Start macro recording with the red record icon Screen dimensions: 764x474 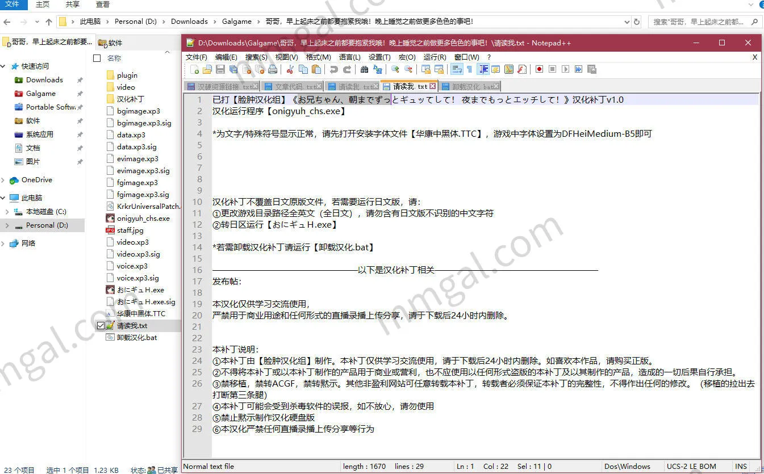click(537, 69)
